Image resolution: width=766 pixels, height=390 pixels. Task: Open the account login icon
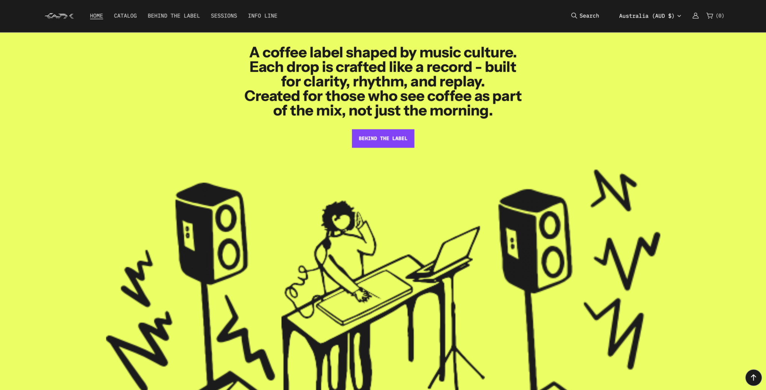pyautogui.click(x=695, y=16)
